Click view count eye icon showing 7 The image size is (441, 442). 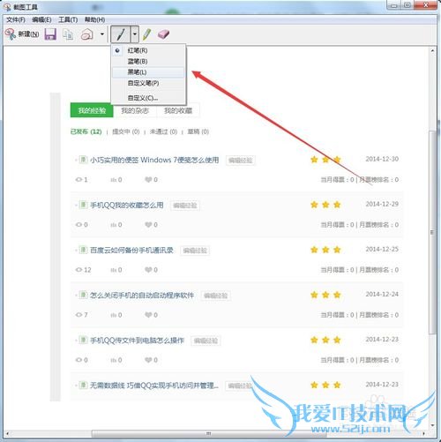[x=78, y=315]
